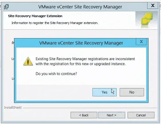Click the partially hidden Lo field label
The image size is (161, 125).
click(x=13, y=59)
